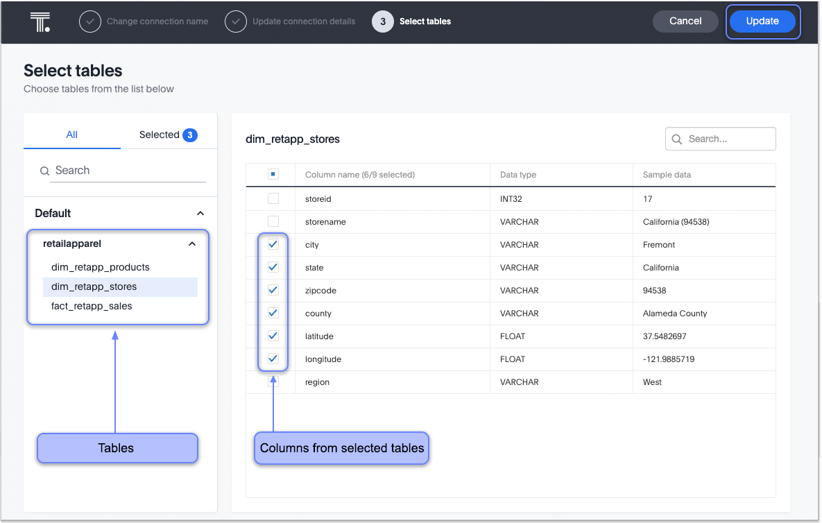Click the checkmark icon on Update connection details step
Screen dimensions: 822x523
tap(236, 22)
